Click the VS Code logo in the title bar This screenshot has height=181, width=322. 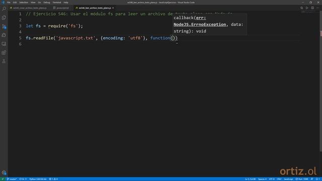pyautogui.click(x=3, y=3)
